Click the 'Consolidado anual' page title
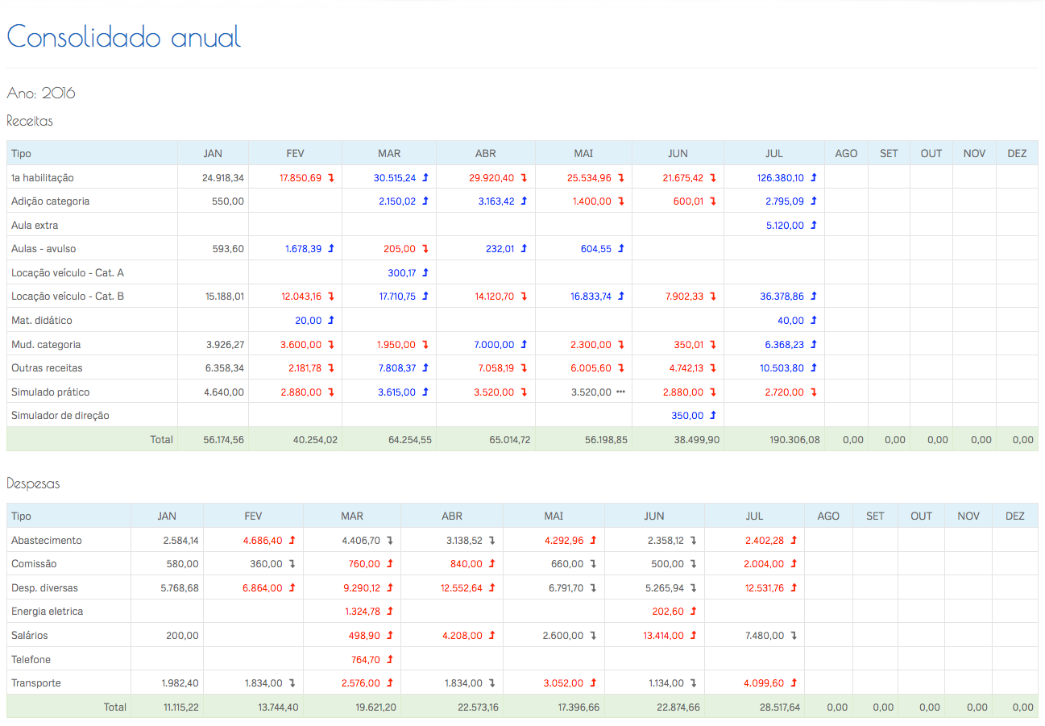 [124, 37]
